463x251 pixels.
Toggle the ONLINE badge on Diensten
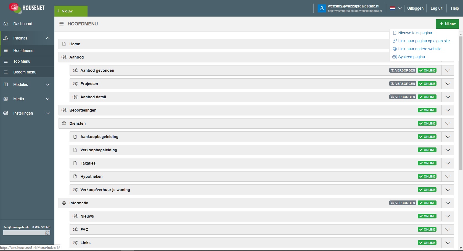point(427,123)
